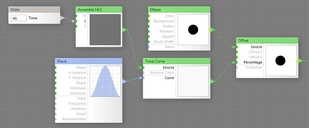Click the Assemble HLS green output arrow
Viewport: 309px width, 128px height.
point(125,30)
